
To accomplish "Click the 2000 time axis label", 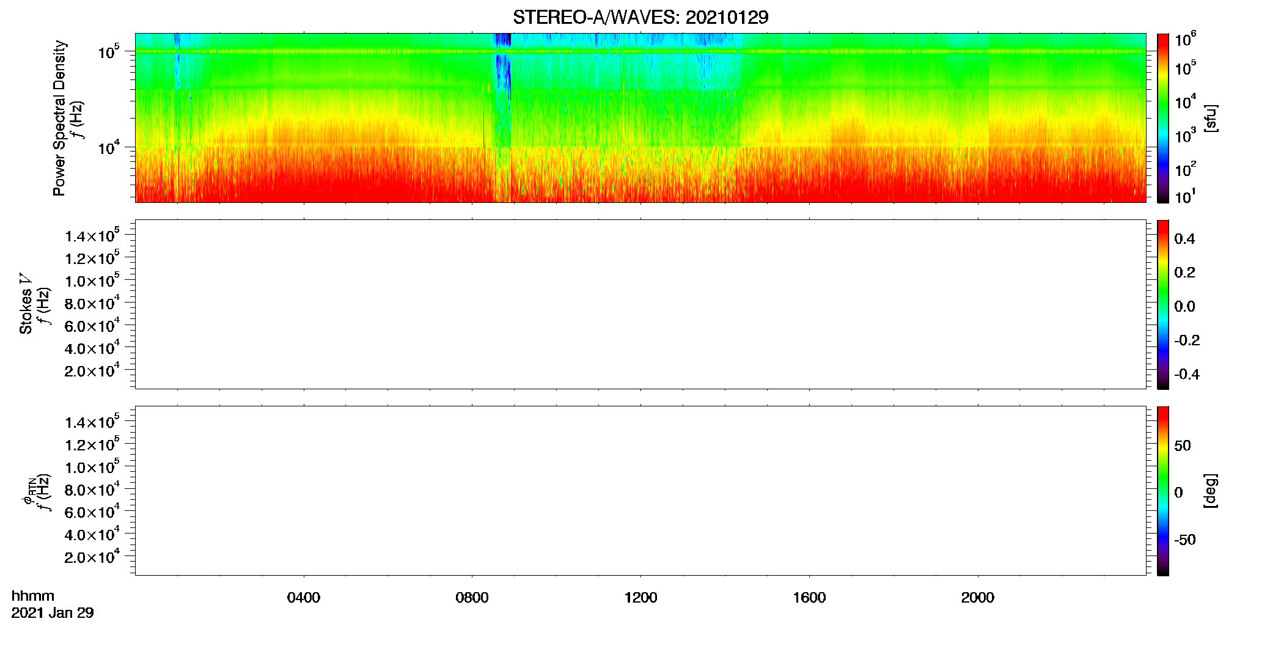I will tap(977, 598).
